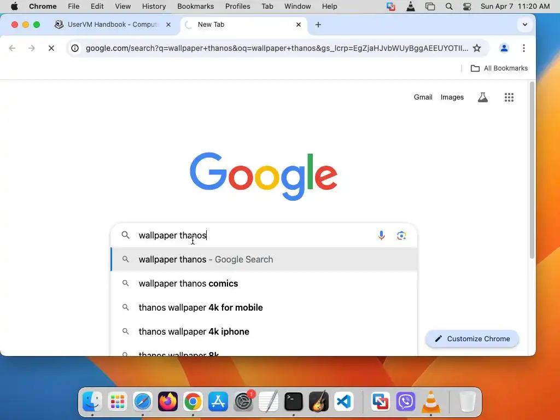
Task: Click the address bar URL
Action: tap(277, 48)
